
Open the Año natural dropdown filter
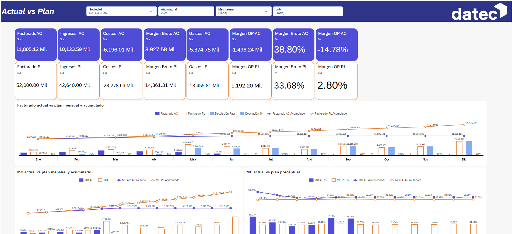click(186, 11)
